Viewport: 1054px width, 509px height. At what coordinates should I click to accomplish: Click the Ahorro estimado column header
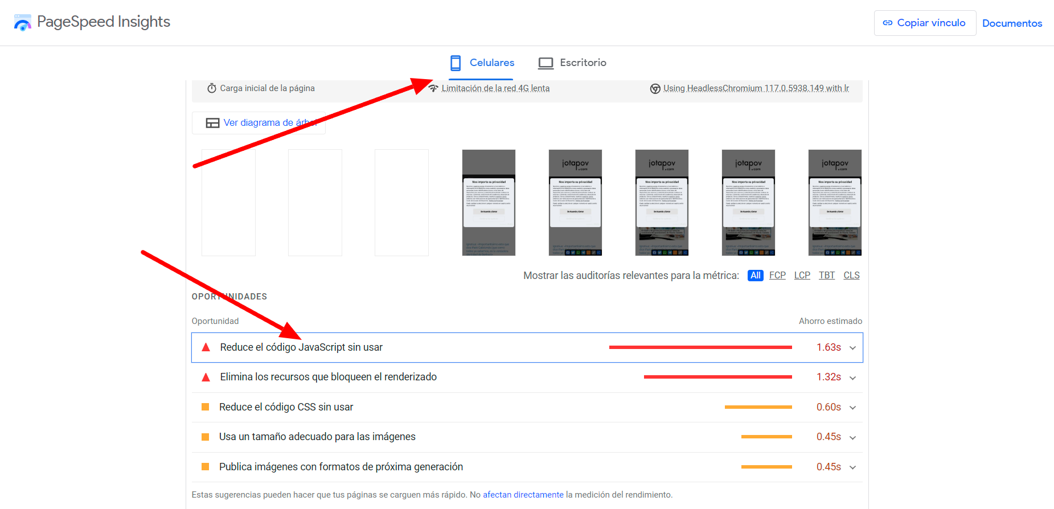tap(830, 321)
